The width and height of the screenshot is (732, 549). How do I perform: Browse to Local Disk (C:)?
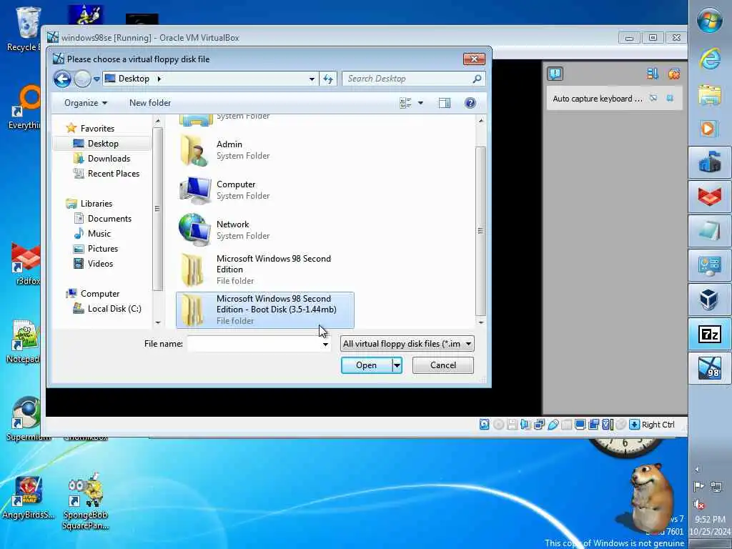coord(114,309)
